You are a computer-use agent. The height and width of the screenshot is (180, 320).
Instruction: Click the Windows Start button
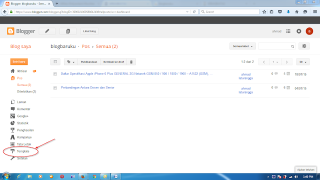pyautogui.click(x=6, y=176)
